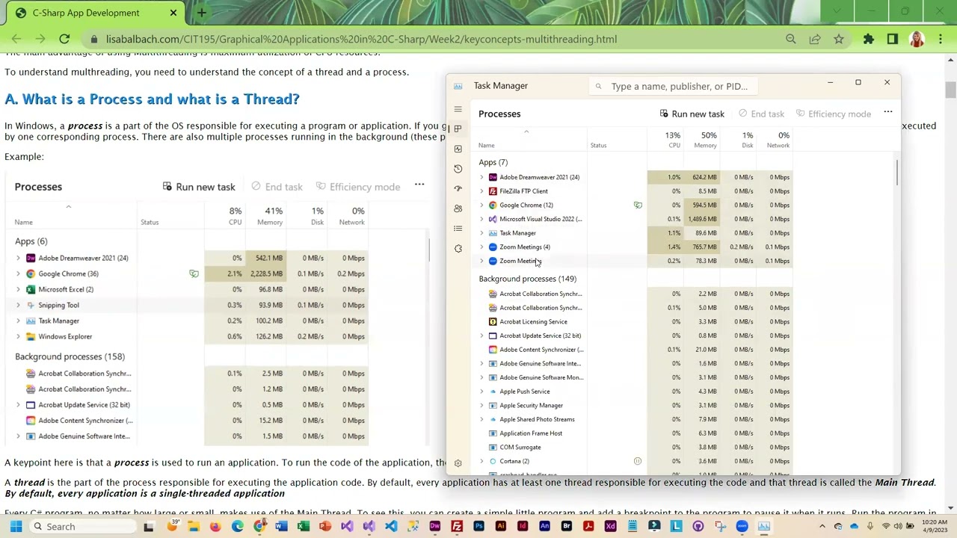This screenshot has height=538, width=957.
Task: Expand Apple Security Manager row
Action: click(481, 405)
